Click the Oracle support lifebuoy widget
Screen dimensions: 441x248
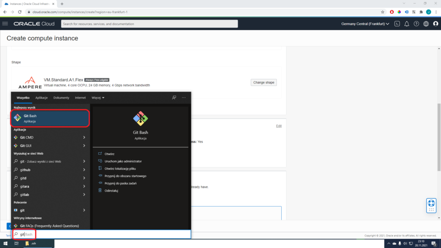431,205
